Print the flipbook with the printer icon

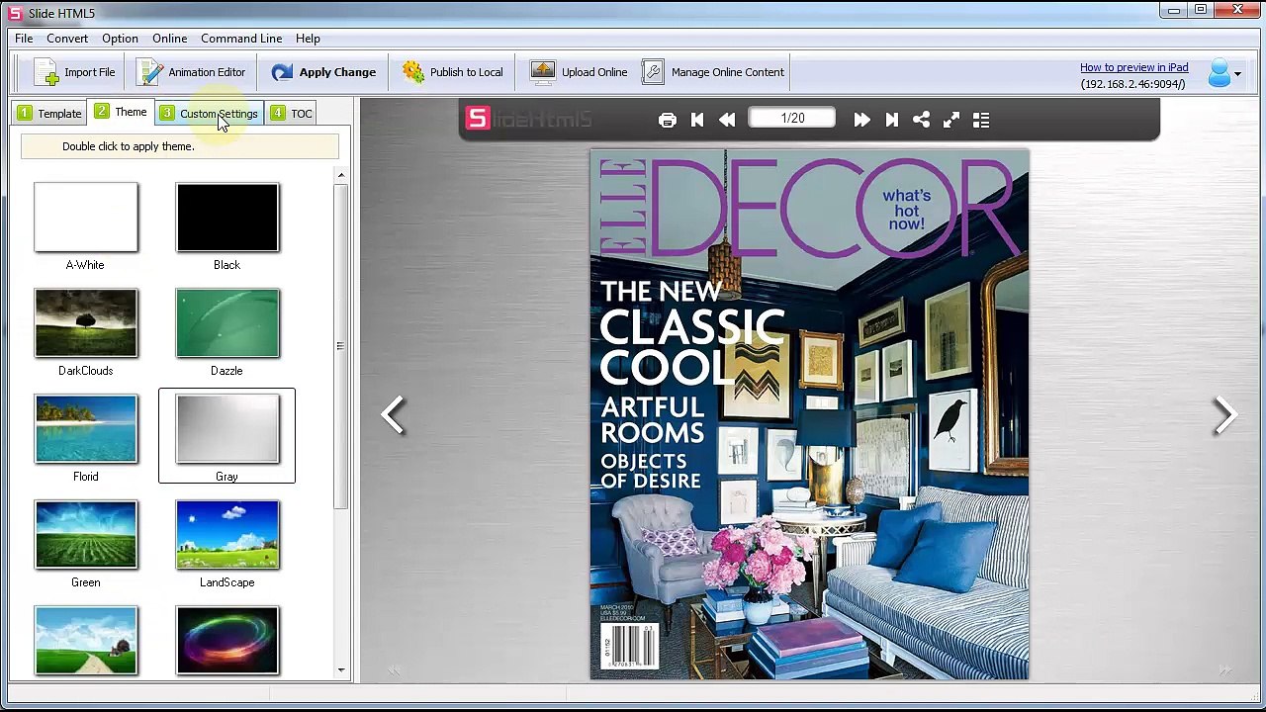click(668, 120)
